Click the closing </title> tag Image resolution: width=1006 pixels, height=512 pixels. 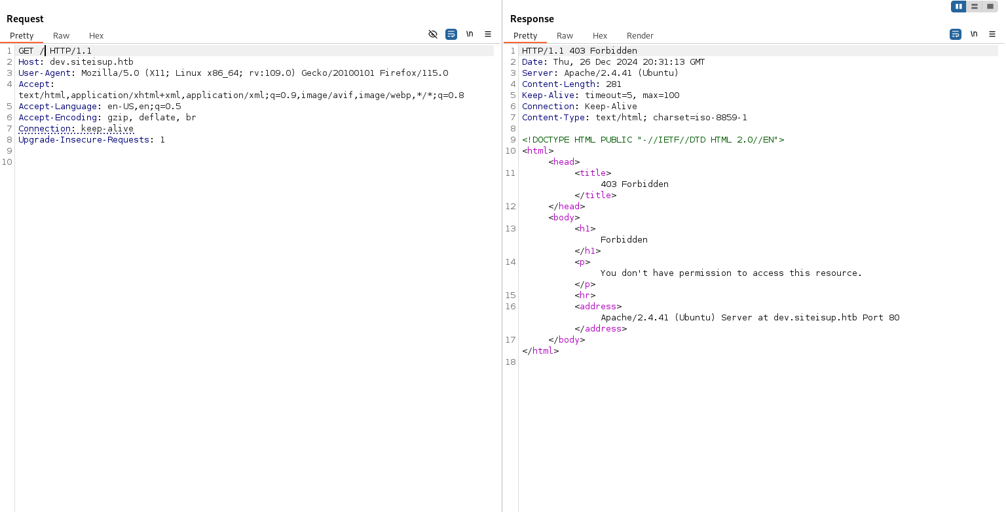tap(595, 195)
